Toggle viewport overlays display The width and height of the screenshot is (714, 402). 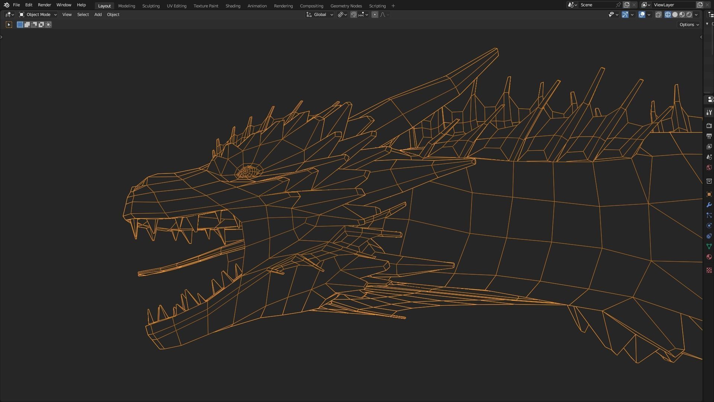coord(642,15)
